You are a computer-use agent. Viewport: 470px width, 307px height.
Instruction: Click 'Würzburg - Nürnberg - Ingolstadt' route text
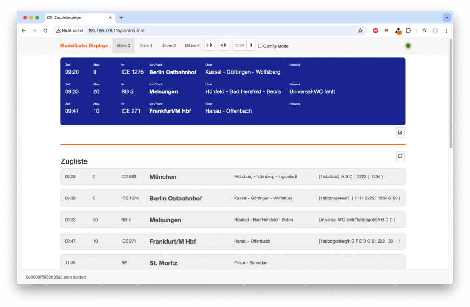tap(266, 177)
